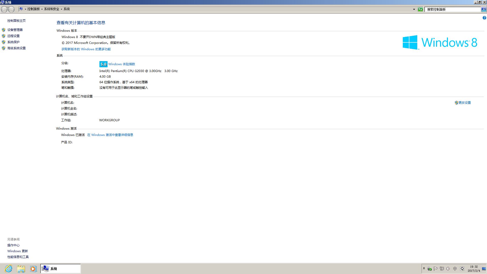
Task: Click the help question mark icon
Action: click(484, 18)
